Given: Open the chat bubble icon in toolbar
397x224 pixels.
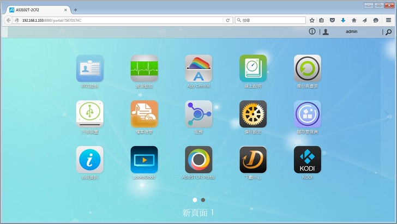Looking at the screenshot, I should pyautogui.click(x=376, y=20).
